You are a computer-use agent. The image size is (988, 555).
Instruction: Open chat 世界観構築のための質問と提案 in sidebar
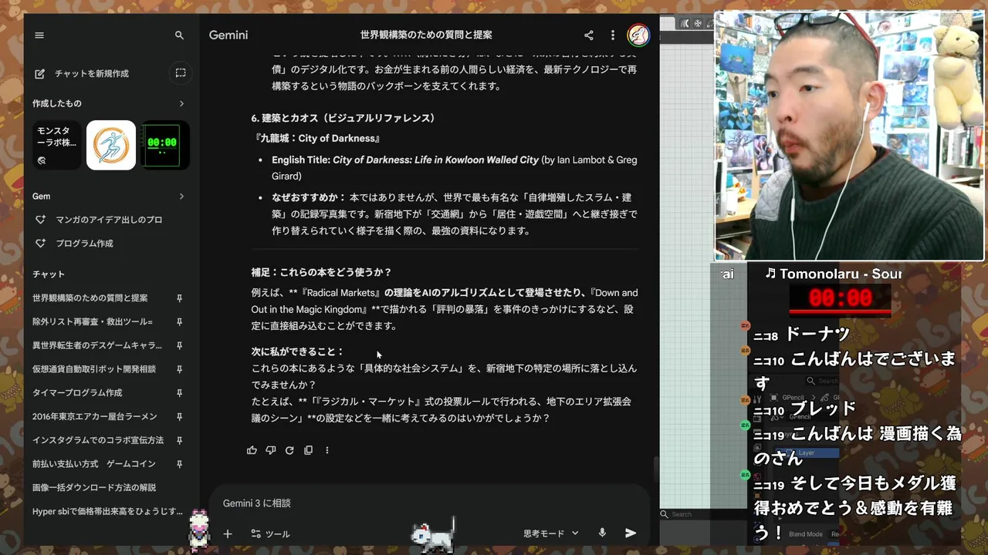pos(90,298)
